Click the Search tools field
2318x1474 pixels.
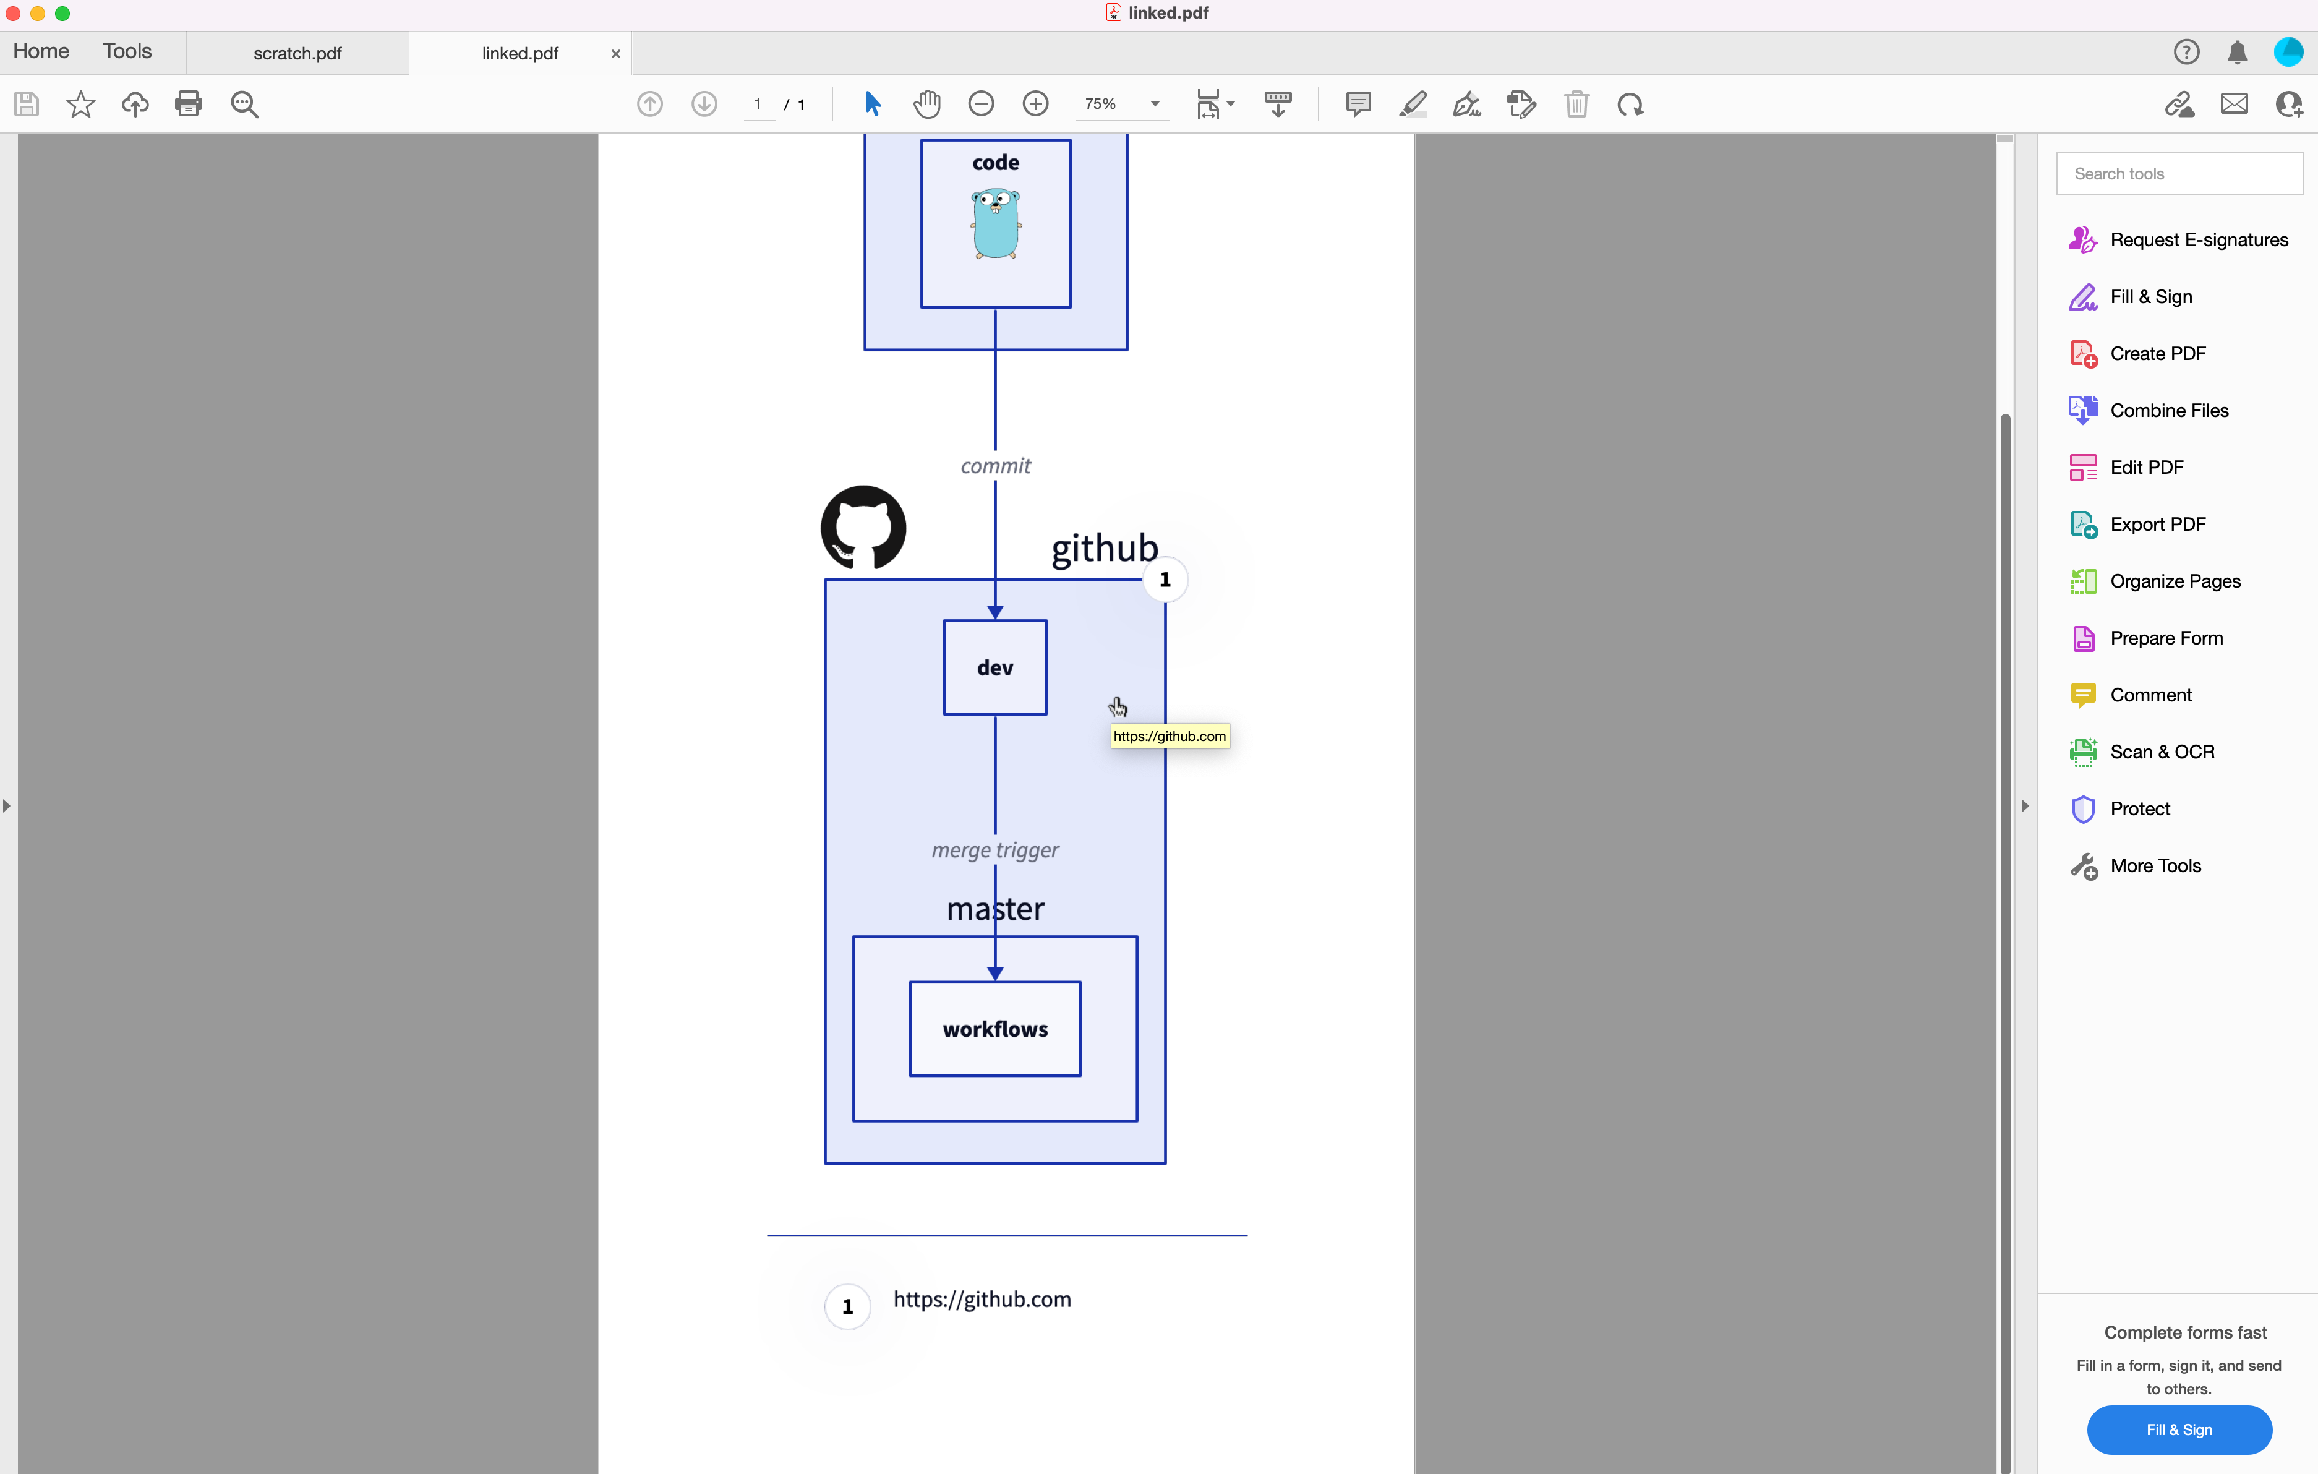pyautogui.click(x=2179, y=173)
